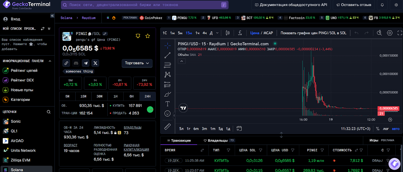Viewport: 403px width, 172px height.
Task: Click the price alert bell icon
Action: pos(138,36)
